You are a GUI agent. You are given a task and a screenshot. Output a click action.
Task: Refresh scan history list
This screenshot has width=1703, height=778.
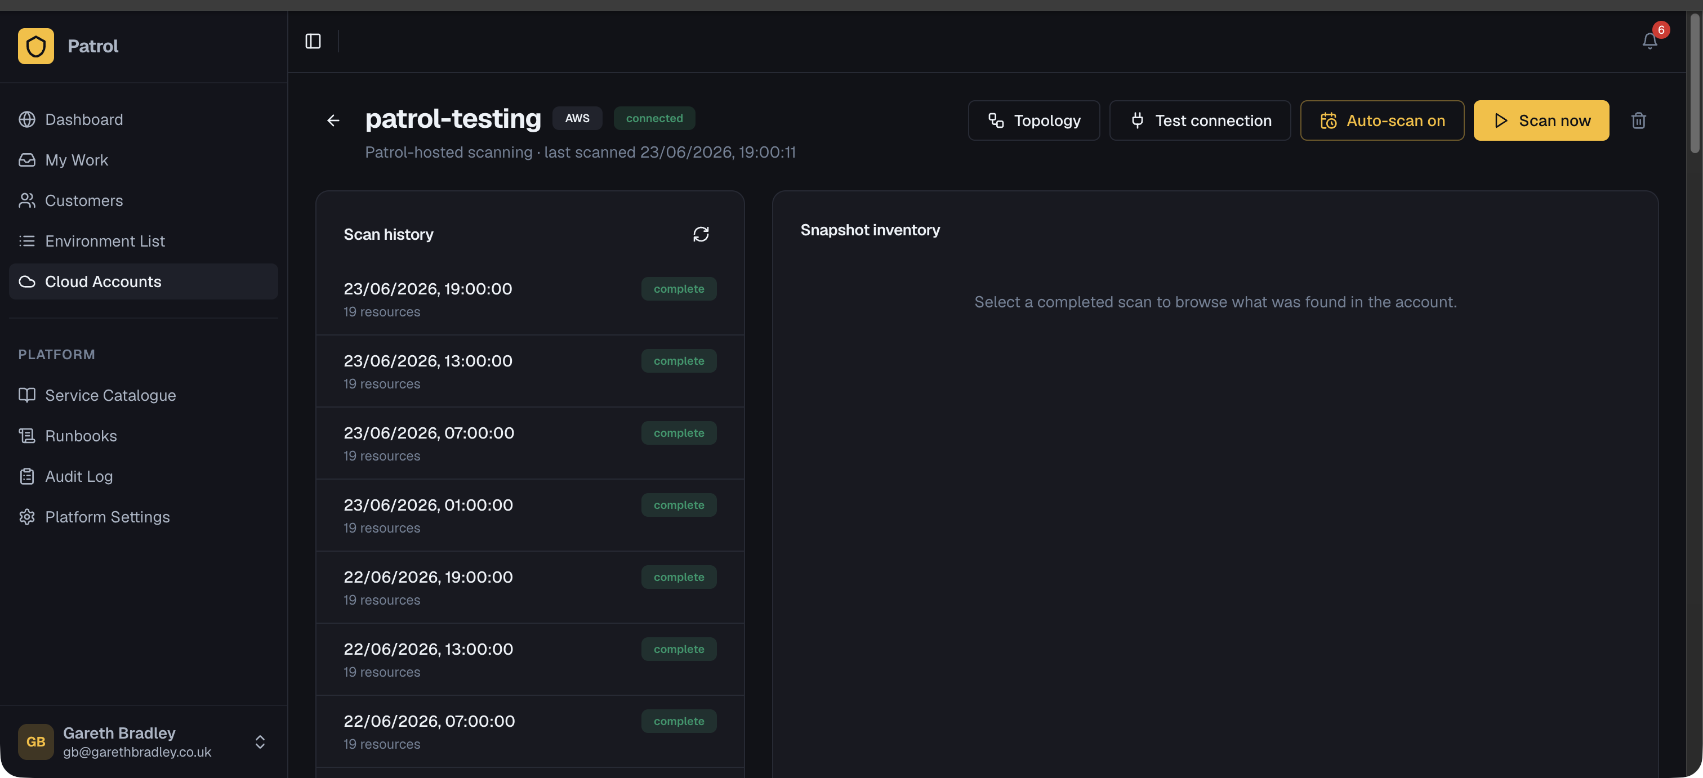pyautogui.click(x=701, y=234)
